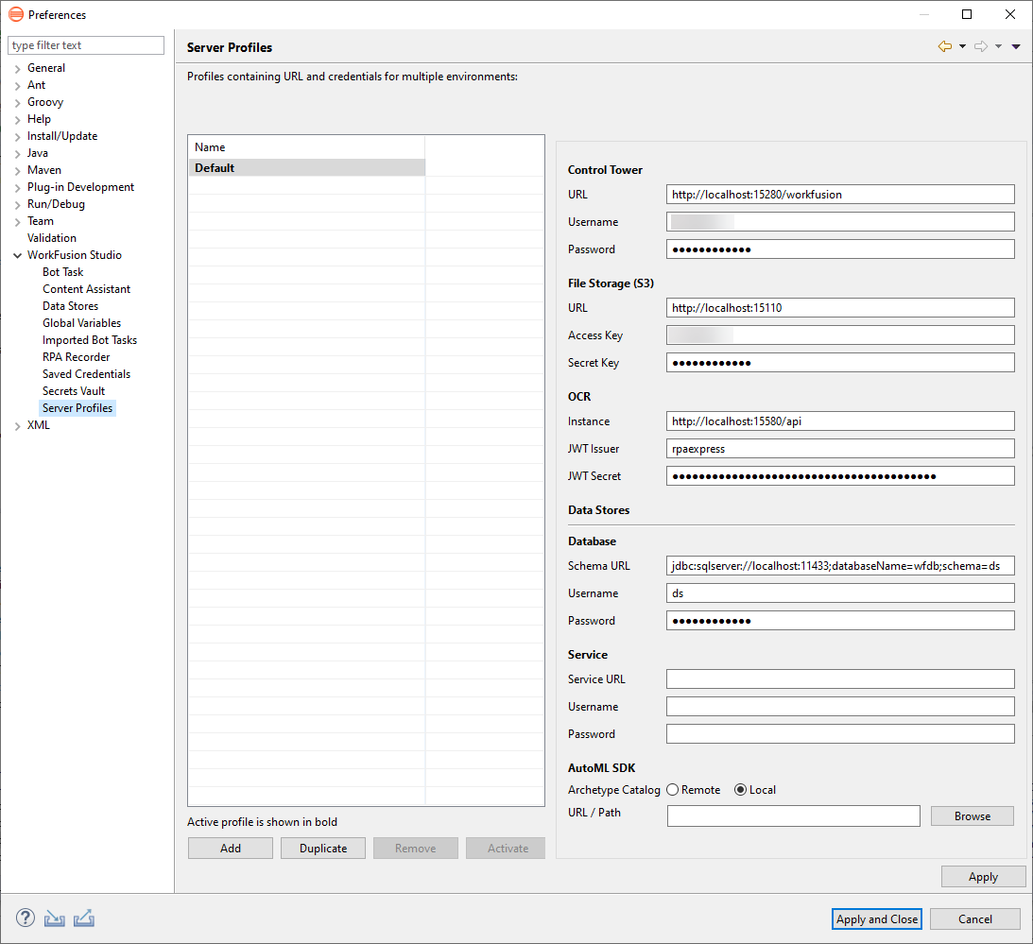Viewport: 1033px width, 944px height.
Task: Go back with the yellow arrow icon
Action: pyautogui.click(x=945, y=46)
